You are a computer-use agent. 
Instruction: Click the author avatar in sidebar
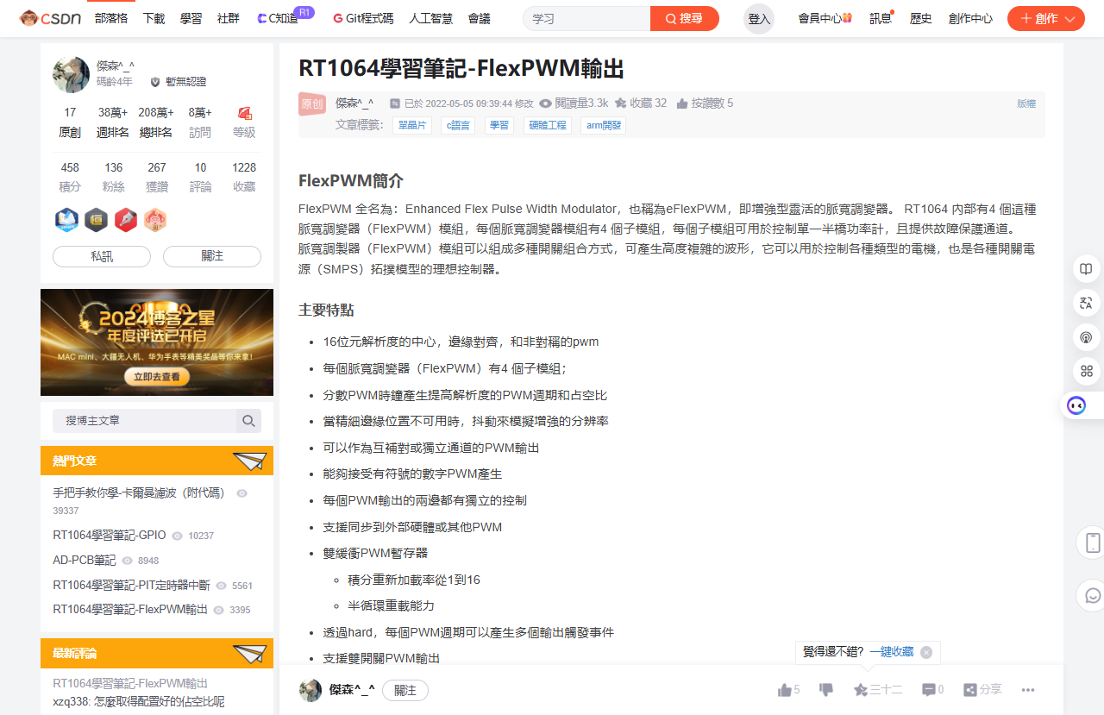click(x=71, y=74)
